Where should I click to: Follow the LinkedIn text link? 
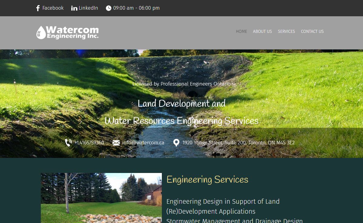pos(88,8)
